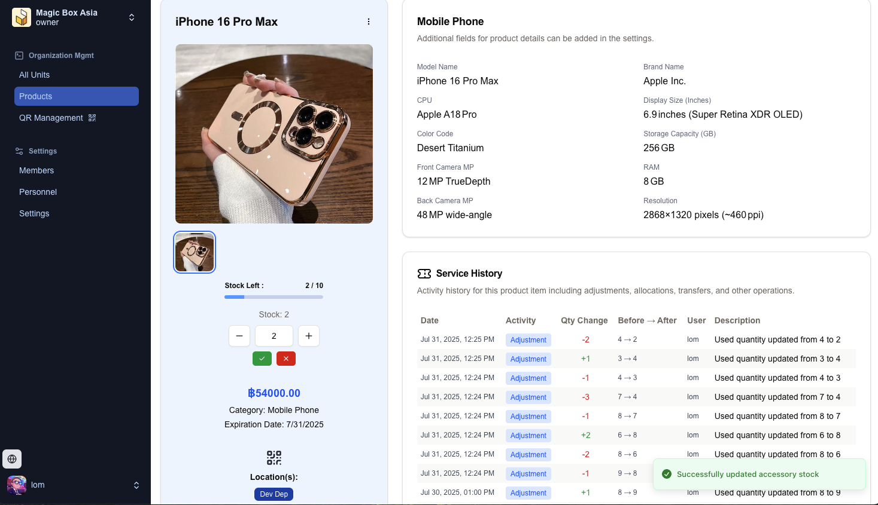Confirm stock change with the green checkmark
Viewport: 878px width, 505px height.
coord(262,359)
